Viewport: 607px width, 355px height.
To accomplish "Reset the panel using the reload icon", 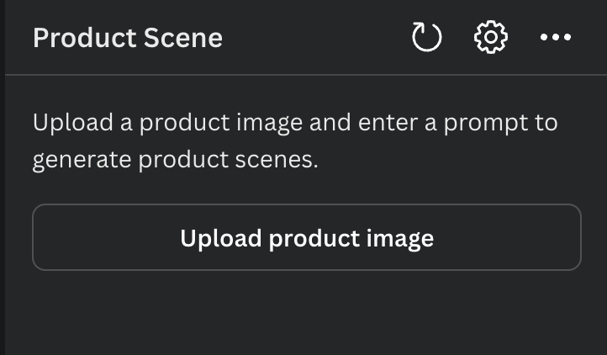I will [426, 37].
